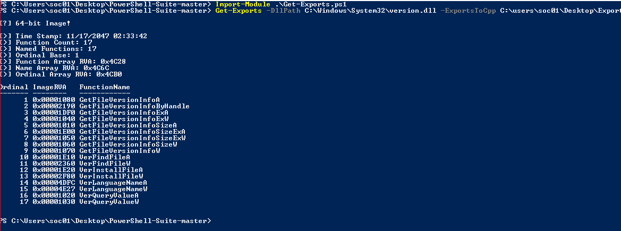Click the Function Array RVA 0x4C28 line
621x231 pixels.
pos(63,62)
